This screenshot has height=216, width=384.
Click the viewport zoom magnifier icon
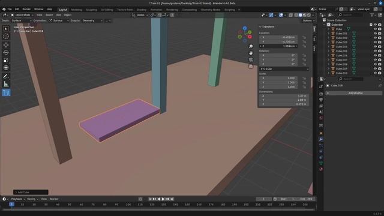[251, 46]
